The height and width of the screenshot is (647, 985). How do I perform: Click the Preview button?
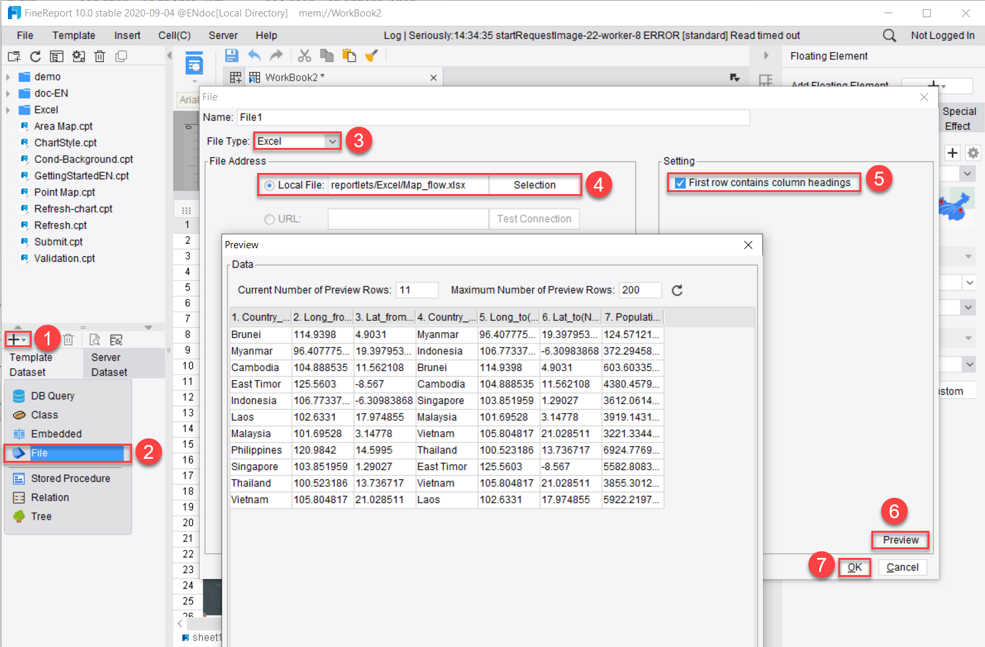900,540
